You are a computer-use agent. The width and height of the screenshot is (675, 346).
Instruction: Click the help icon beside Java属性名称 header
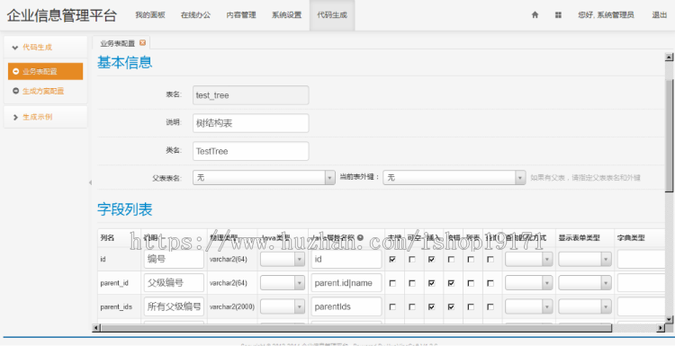coord(360,237)
